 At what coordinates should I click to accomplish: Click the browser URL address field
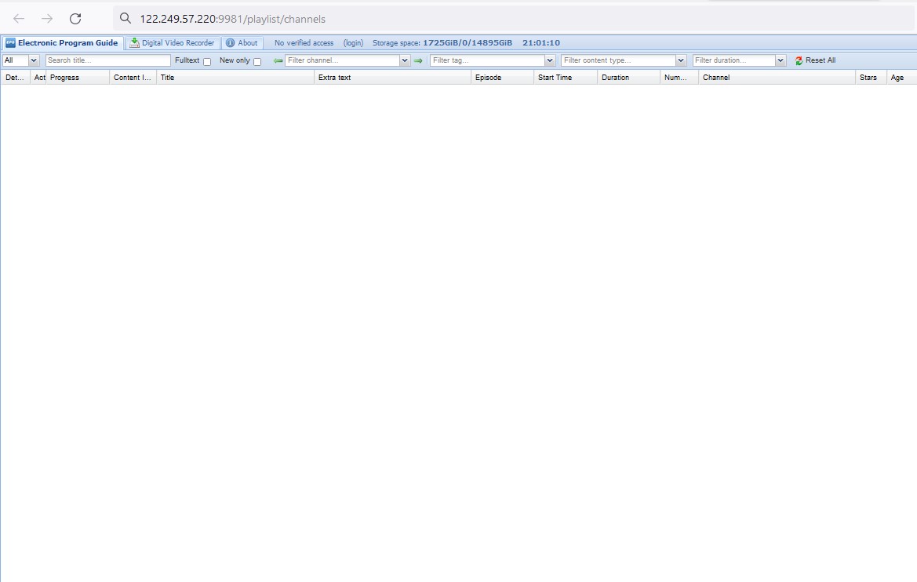515,19
